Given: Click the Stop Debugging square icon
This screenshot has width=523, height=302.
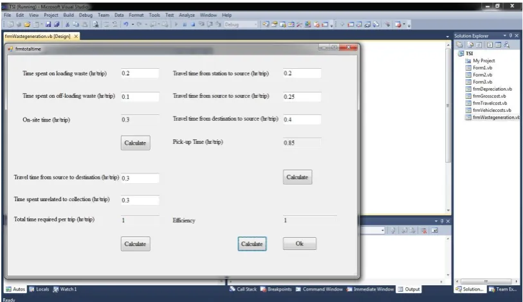Looking at the screenshot, I should tap(193, 24).
